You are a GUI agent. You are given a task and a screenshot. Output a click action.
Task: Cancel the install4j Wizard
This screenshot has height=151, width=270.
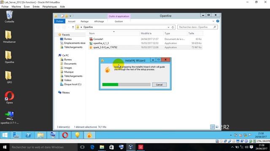coord(159,85)
